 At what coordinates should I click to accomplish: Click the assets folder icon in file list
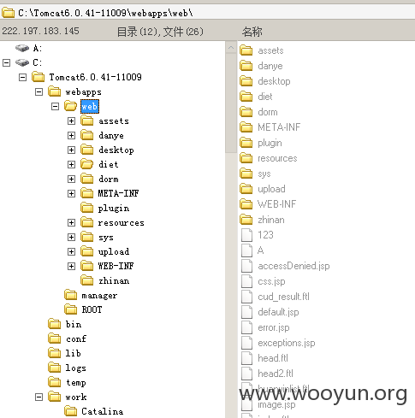coord(246,50)
